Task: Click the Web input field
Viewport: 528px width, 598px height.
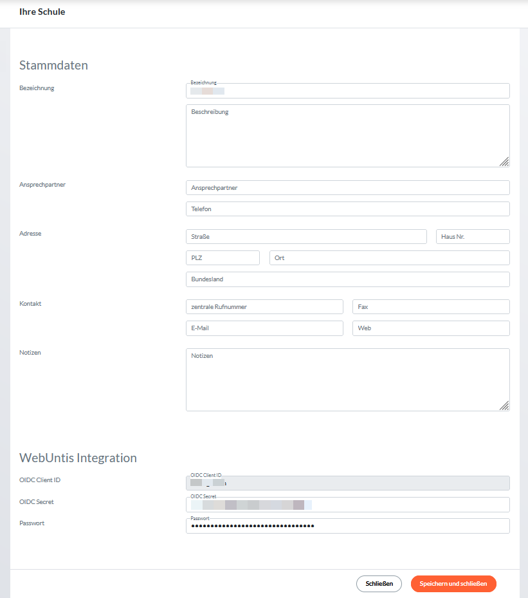Action: click(x=431, y=328)
